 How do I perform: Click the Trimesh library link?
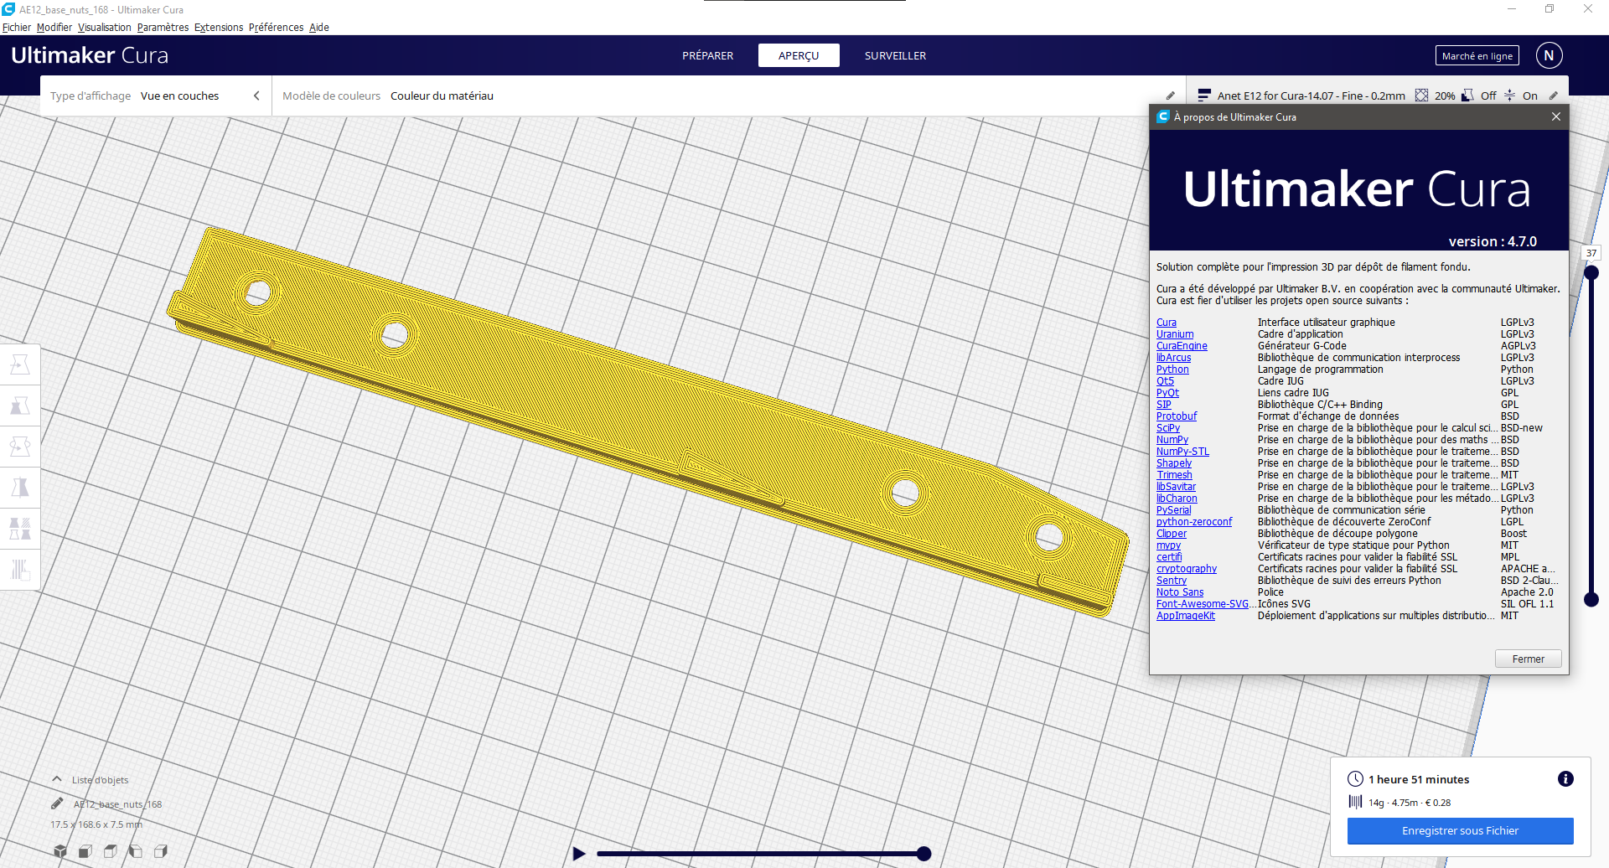(1174, 475)
